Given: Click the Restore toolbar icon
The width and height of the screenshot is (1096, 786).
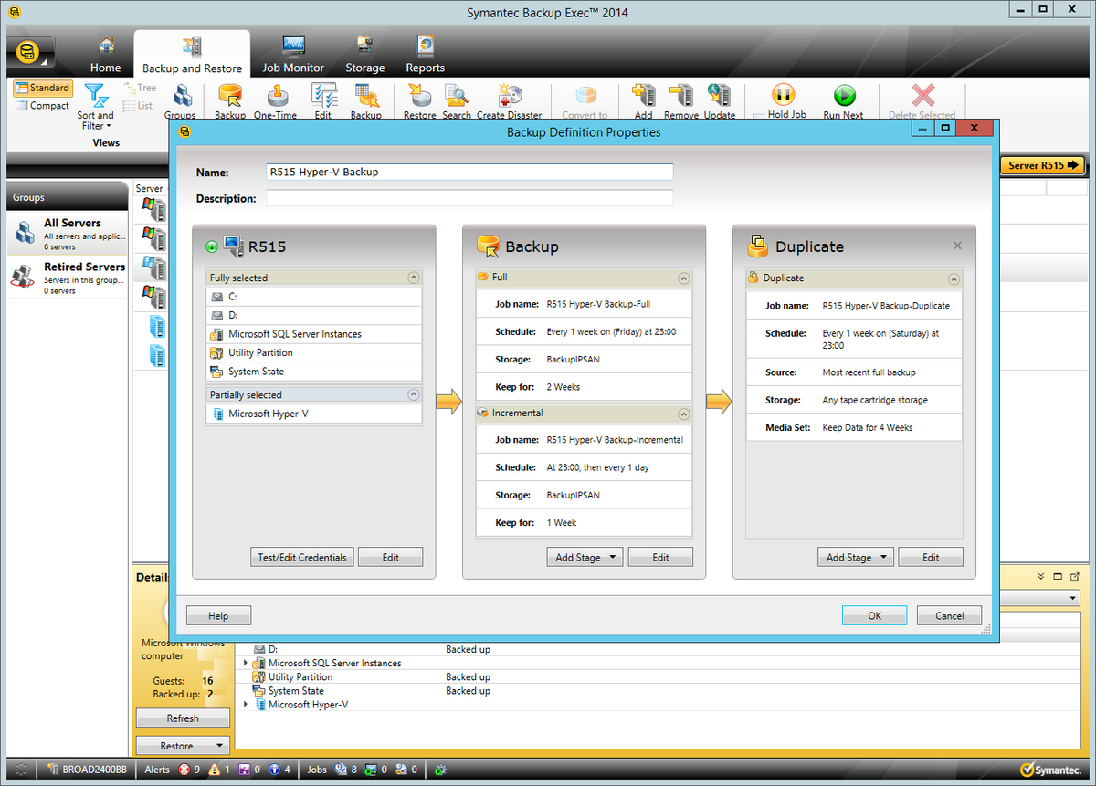Looking at the screenshot, I should coord(418,100).
